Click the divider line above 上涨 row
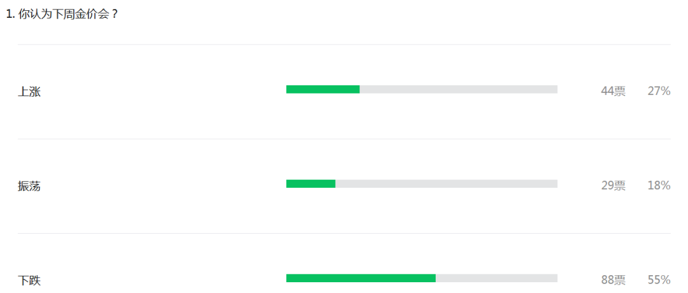Viewport: 688px width, 293px height. (344, 45)
